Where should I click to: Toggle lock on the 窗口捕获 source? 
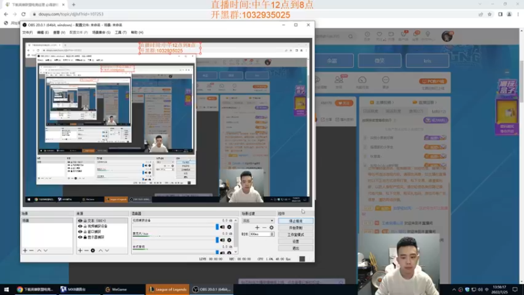coord(85,231)
